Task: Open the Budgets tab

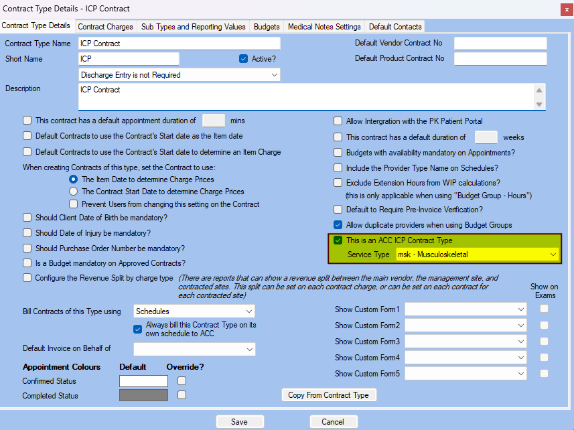Action: coord(267,27)
